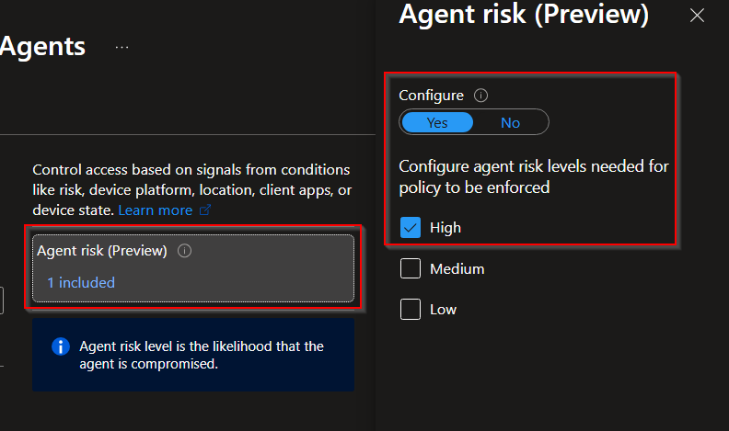The height and width of the screenshot is (431, 729).
Task: Click the Agents page heading
Action: point(43,46)
